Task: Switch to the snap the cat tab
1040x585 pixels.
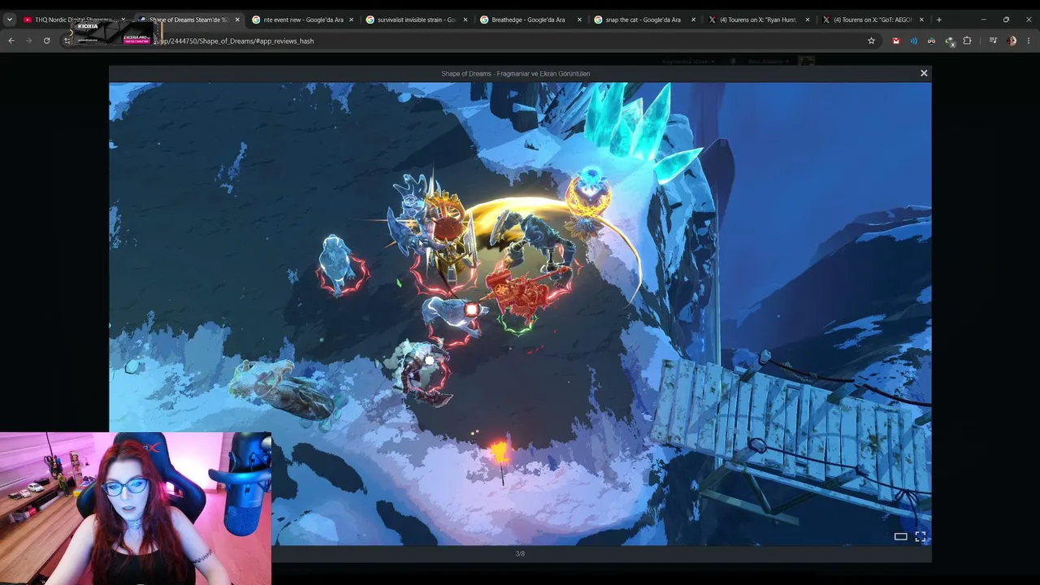Action: pyautogui.click(x=643, y=19)
